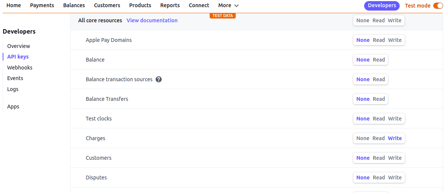The height and width of the screenshot is (193, 448).
Task: Set Balance transaction sources to Read
Action: [379, 79]
